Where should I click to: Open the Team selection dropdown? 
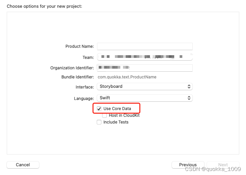145,57
